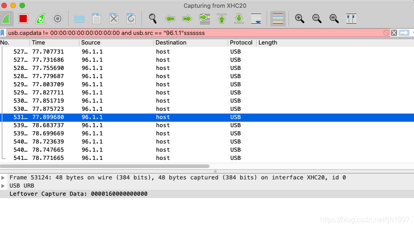Go forward to next packet arrow
The image size is (414, 228).
pos(187,19)
